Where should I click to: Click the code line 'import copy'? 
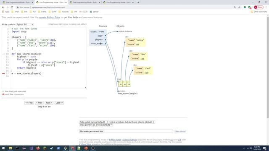(19, 31)
